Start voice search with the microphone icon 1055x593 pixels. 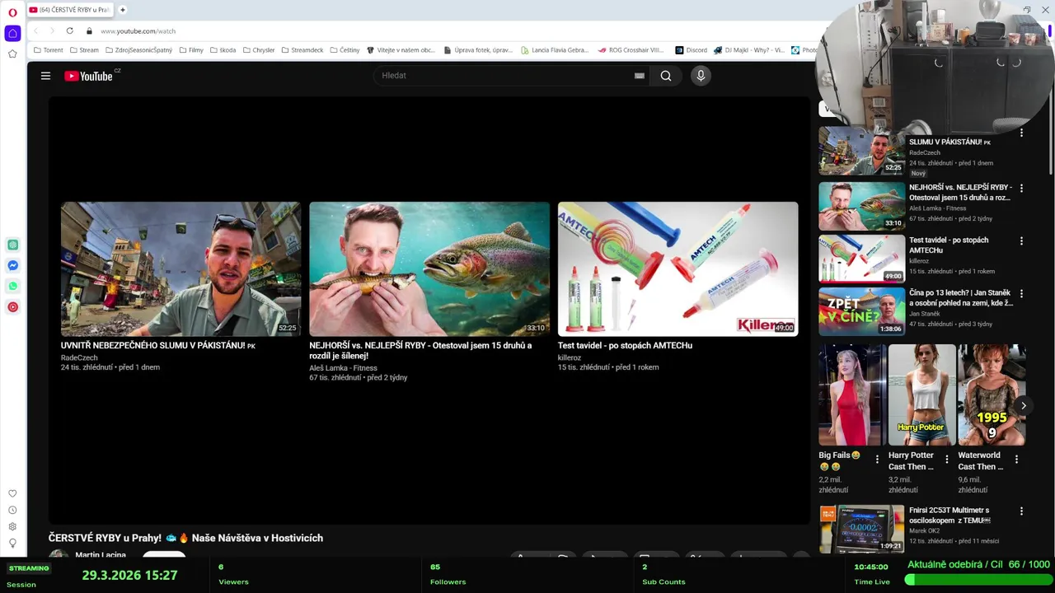point(701,76)
